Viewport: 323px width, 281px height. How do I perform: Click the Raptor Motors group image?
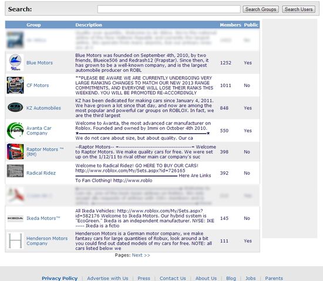15,152
